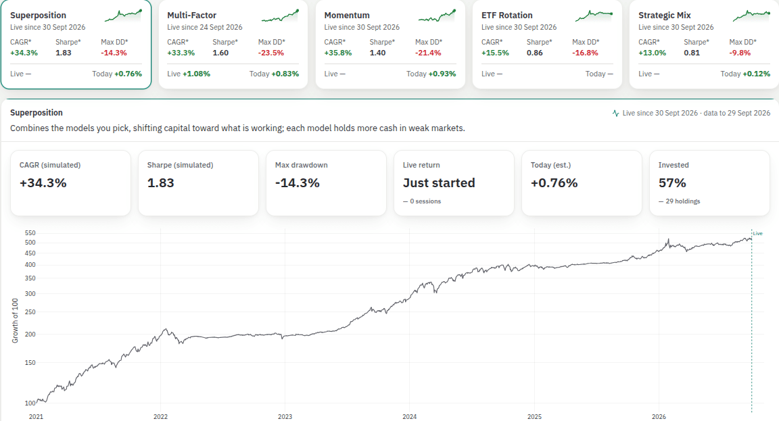The width and height of the screenshot is (779, 421).
Task: Click Superposition card's Today +0.76% value
Action: pos(128,74)
